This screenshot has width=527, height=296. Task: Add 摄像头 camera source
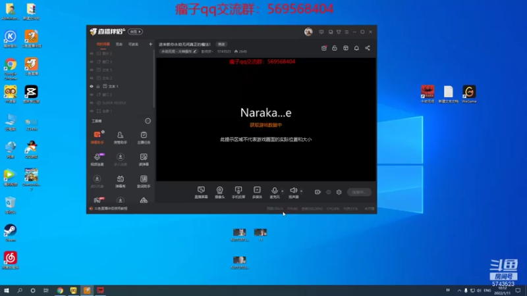[x=220, y=192]
